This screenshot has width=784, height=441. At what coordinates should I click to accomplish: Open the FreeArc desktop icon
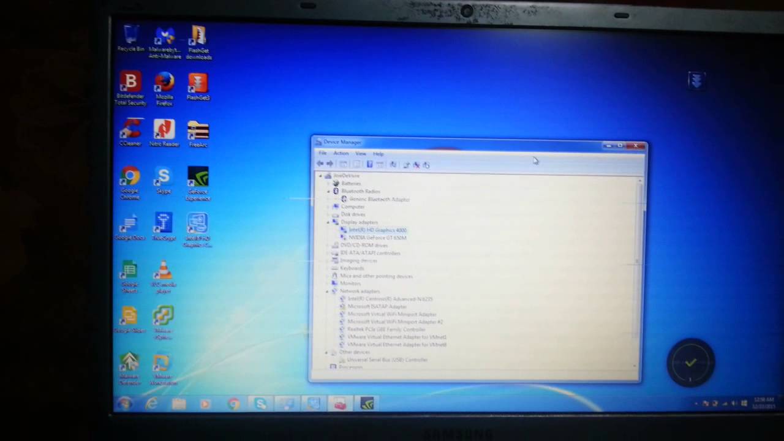198,134
